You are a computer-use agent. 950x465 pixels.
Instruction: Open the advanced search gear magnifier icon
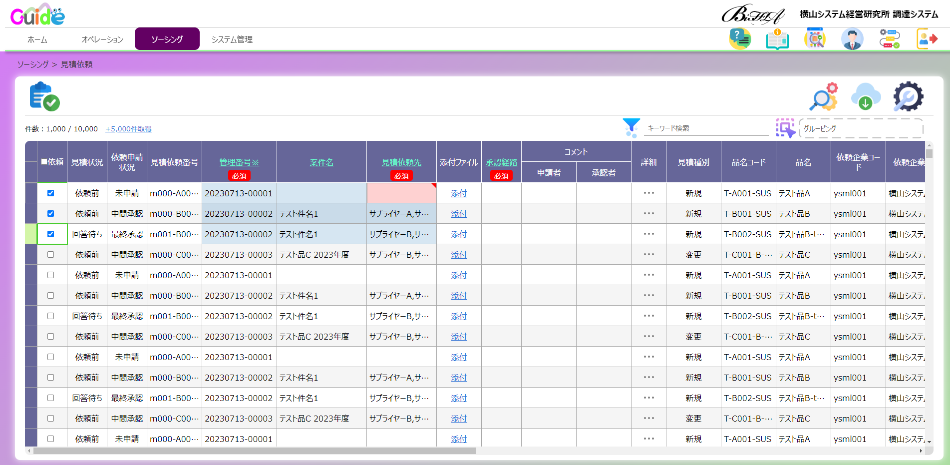coord(823,97)
